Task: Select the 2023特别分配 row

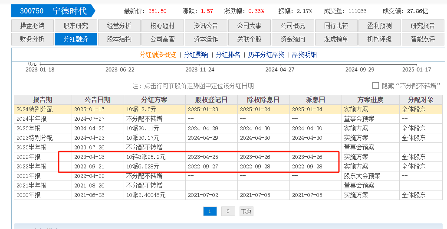Action: pos(228,138)
